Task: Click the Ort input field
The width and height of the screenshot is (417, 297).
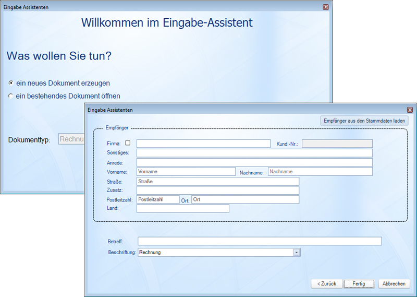Action: 245,199
